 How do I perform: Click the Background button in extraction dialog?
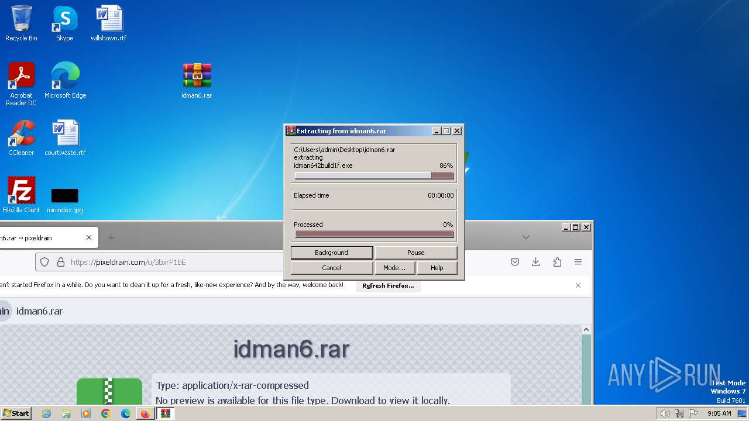(332, 253)
